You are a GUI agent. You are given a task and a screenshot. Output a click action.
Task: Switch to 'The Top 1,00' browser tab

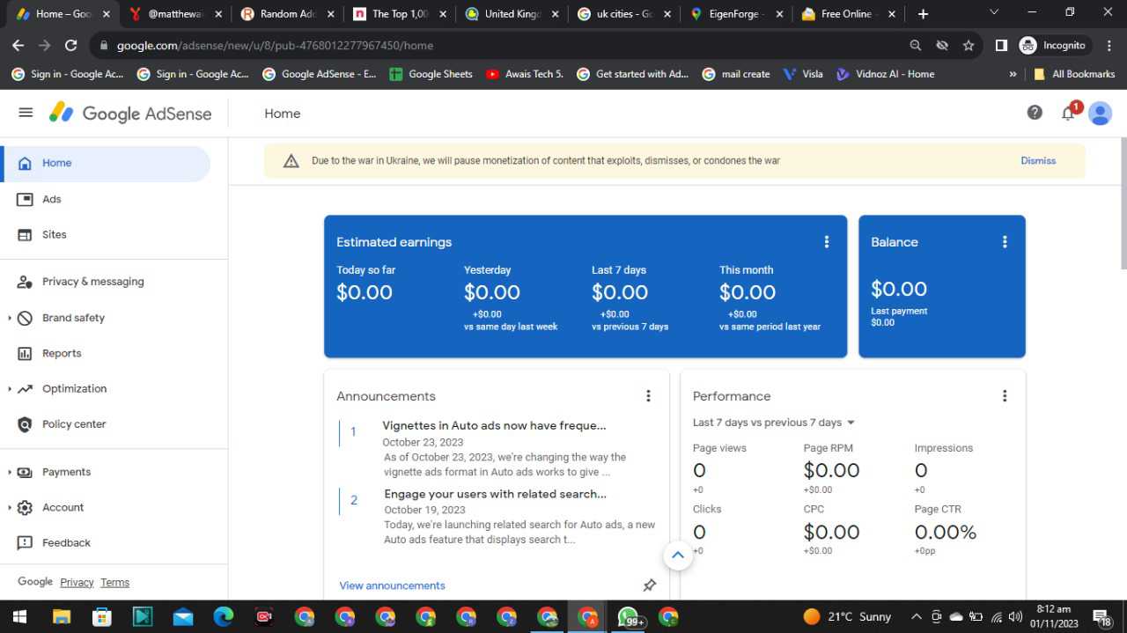point(400,14)
